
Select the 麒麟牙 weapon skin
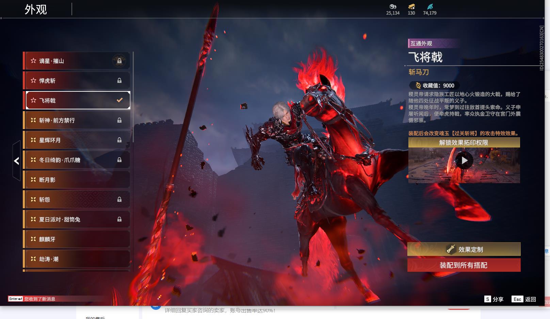point(77,239)
